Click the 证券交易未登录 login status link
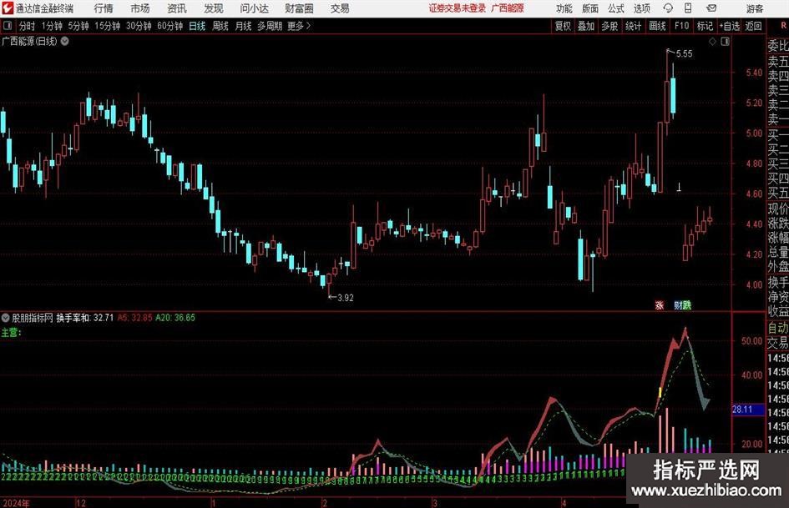Image resolution: width=789 pixels, height=508 pixels. coord(458,8)
